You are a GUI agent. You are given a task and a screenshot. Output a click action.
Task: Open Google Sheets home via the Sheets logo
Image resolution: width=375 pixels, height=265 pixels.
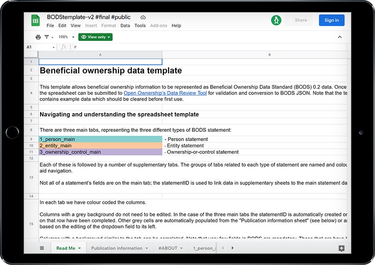35,20
